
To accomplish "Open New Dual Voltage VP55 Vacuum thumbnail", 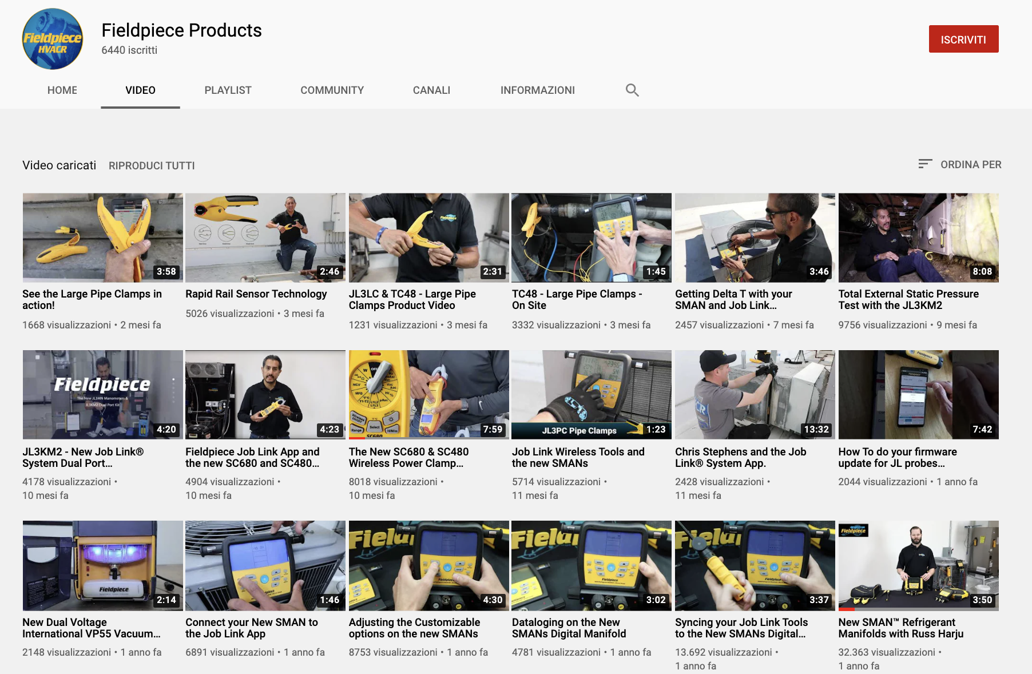I will [x=103, y=565].
